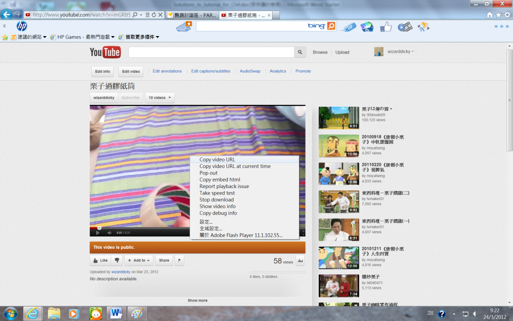Expand the 10 videos dropdown
Image resolution: width=513 pixels, height=321 pixels.
tap(160, 98)
